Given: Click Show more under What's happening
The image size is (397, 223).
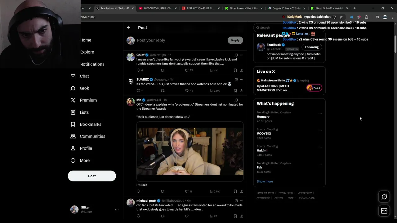Looking at the screenshot, I should point(265,181).
